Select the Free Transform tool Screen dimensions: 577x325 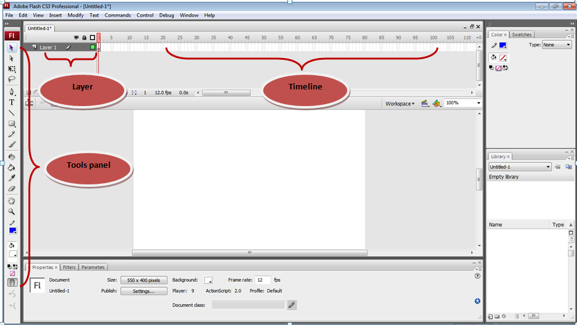pyautogui.click(x=12, y=69)
